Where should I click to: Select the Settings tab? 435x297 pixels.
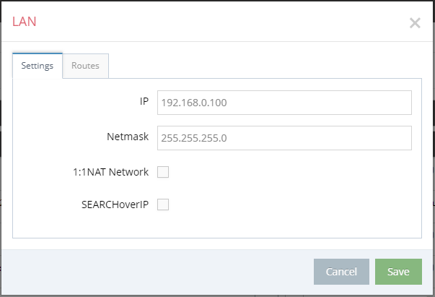coord(38,66)
